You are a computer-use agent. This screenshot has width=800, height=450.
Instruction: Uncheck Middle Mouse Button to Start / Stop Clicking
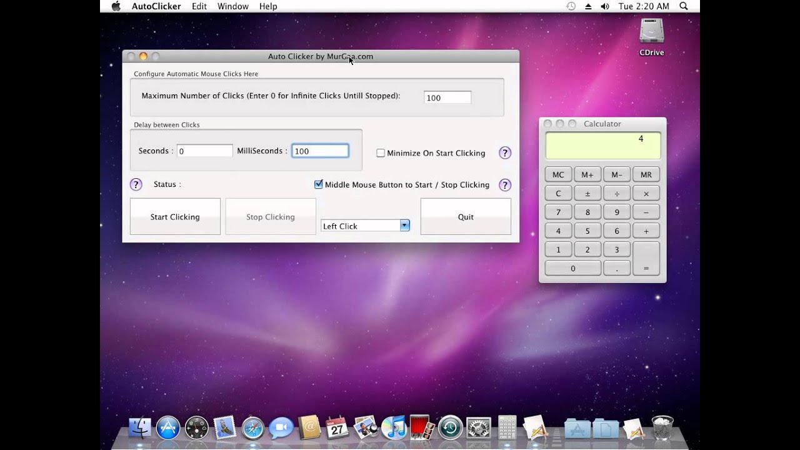tap(319, 184)
